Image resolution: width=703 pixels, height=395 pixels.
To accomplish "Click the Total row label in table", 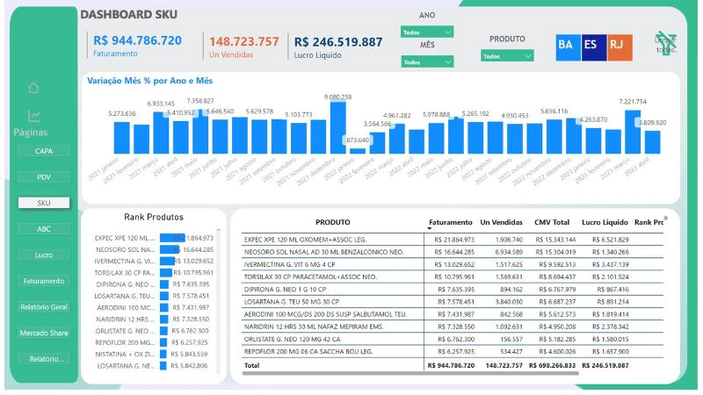I will tap(251, 365).
